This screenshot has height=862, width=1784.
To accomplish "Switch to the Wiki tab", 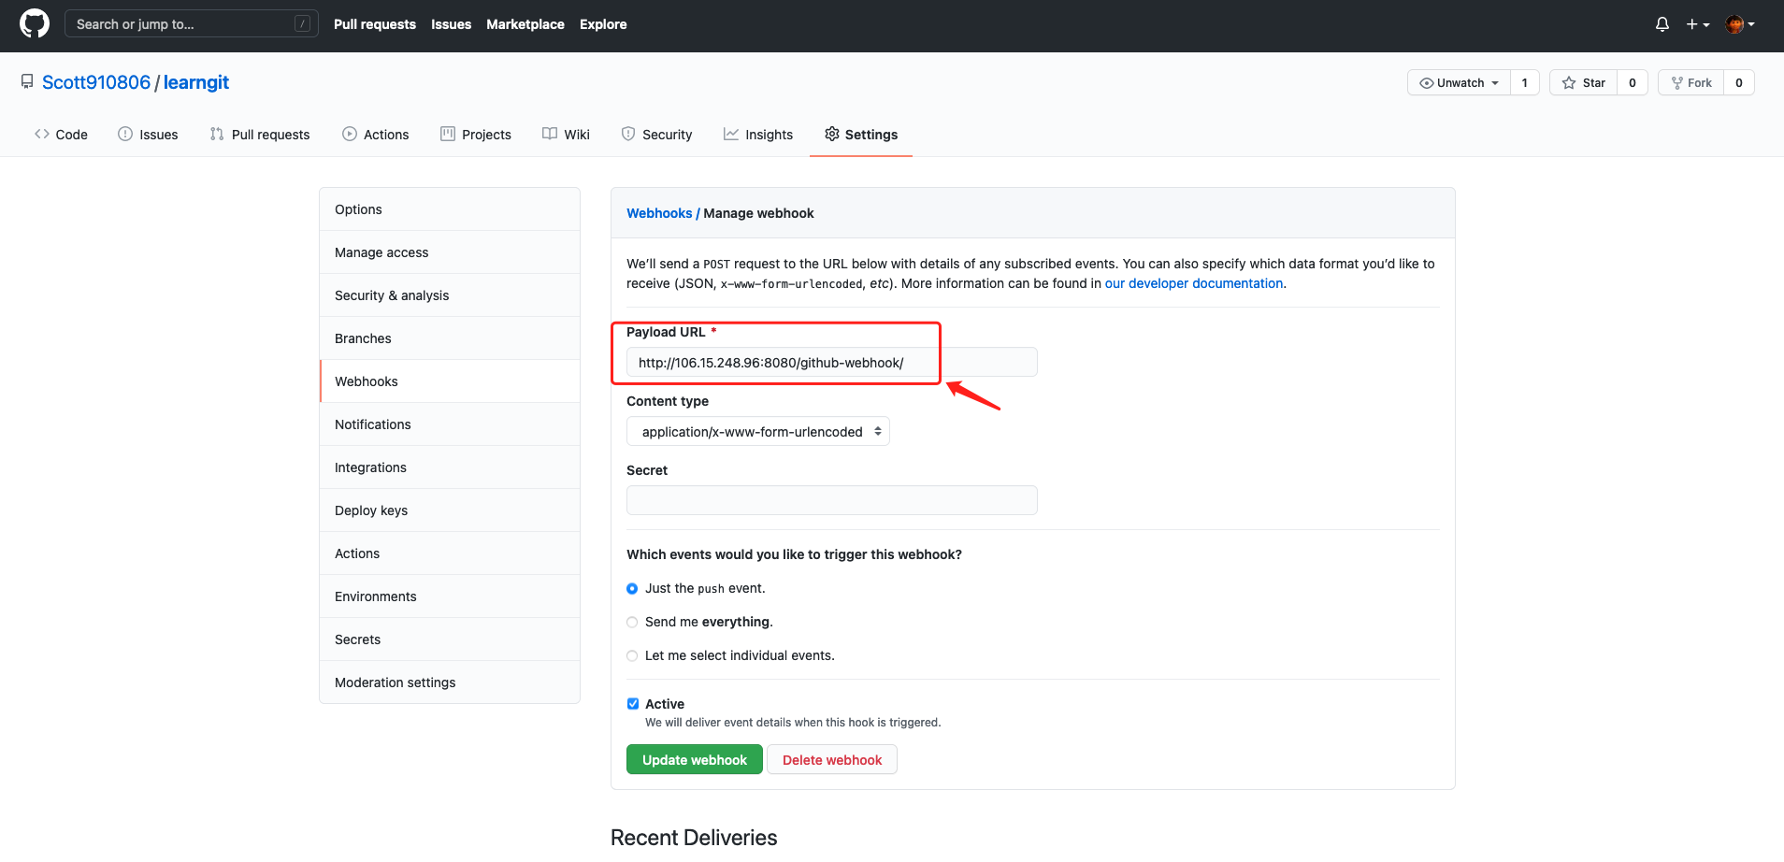I will 566,135.
